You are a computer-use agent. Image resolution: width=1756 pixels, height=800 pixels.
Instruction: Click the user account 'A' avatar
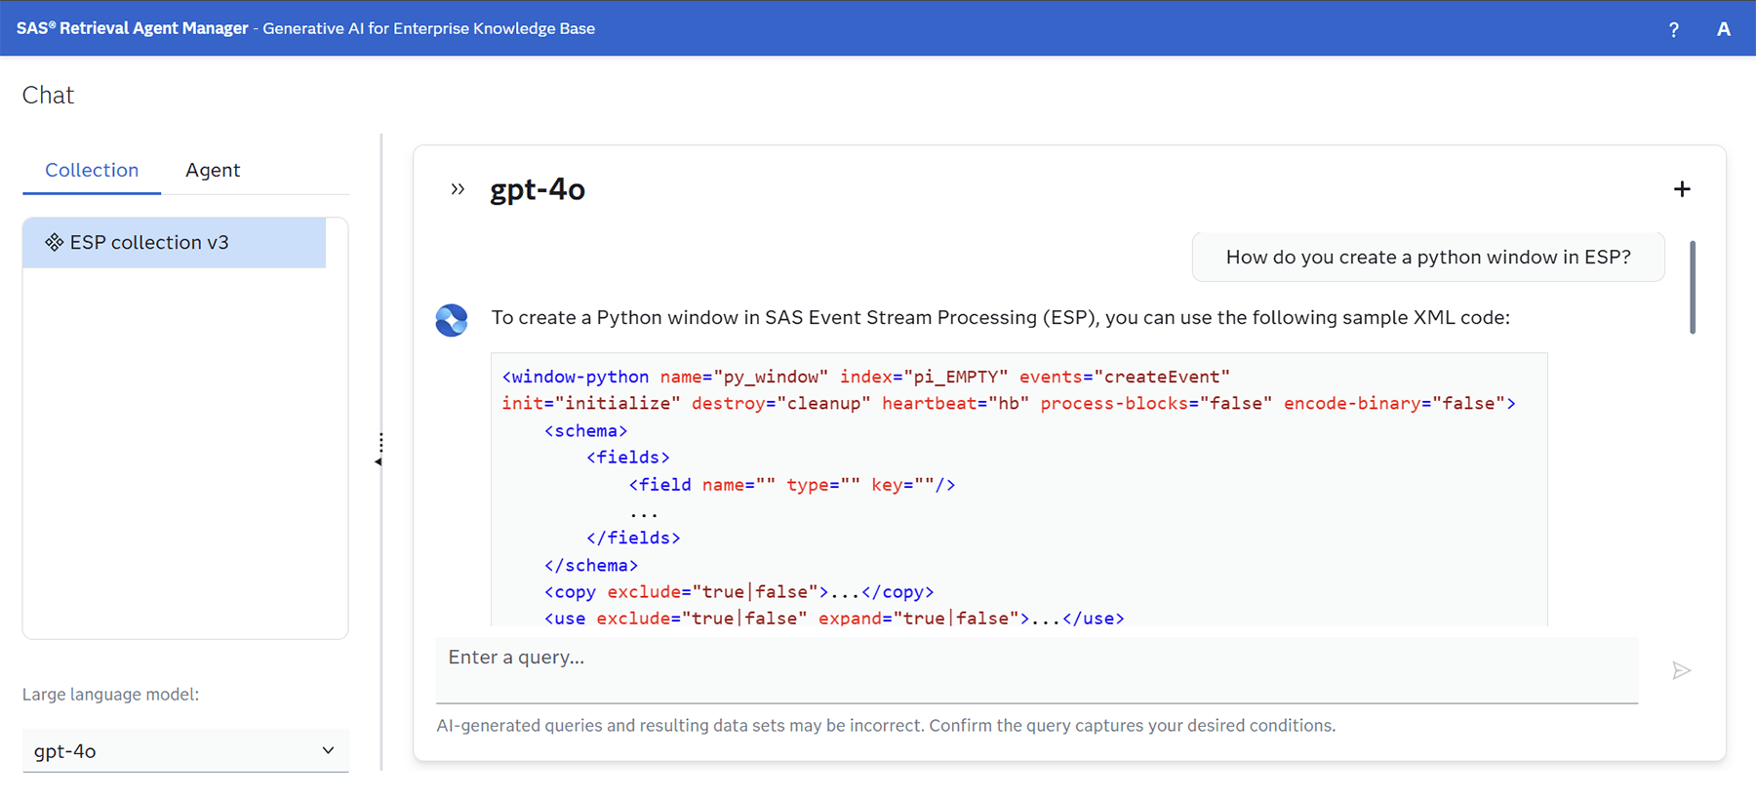pos(1724,29)
